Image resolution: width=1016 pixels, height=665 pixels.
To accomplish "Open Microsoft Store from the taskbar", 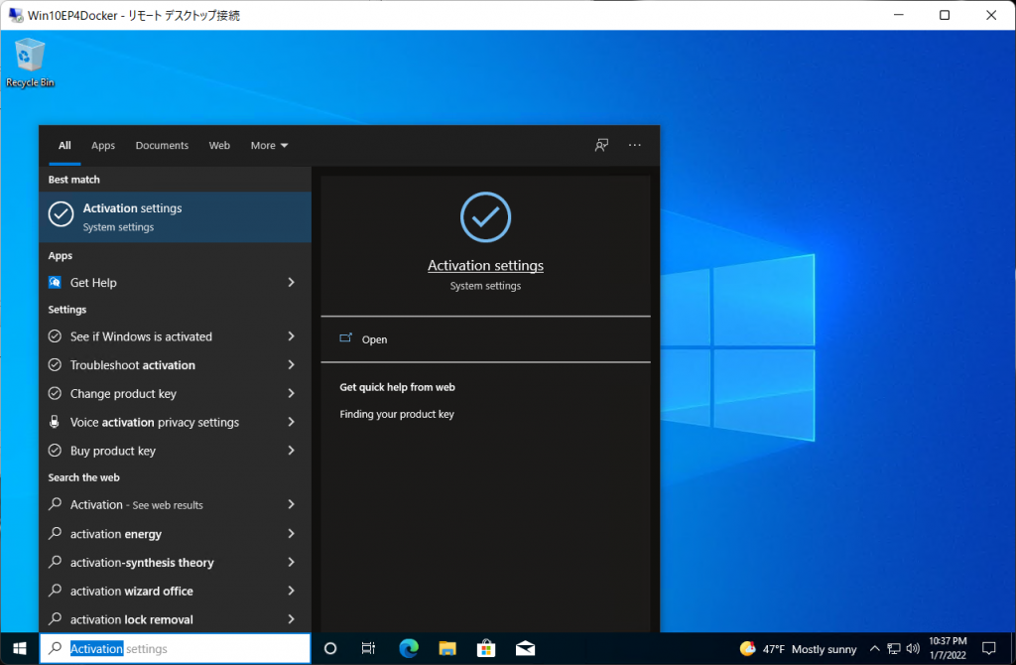I will 486,648.
